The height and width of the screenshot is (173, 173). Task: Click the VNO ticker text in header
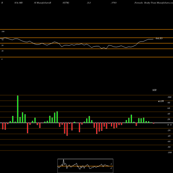click(114, 3)
